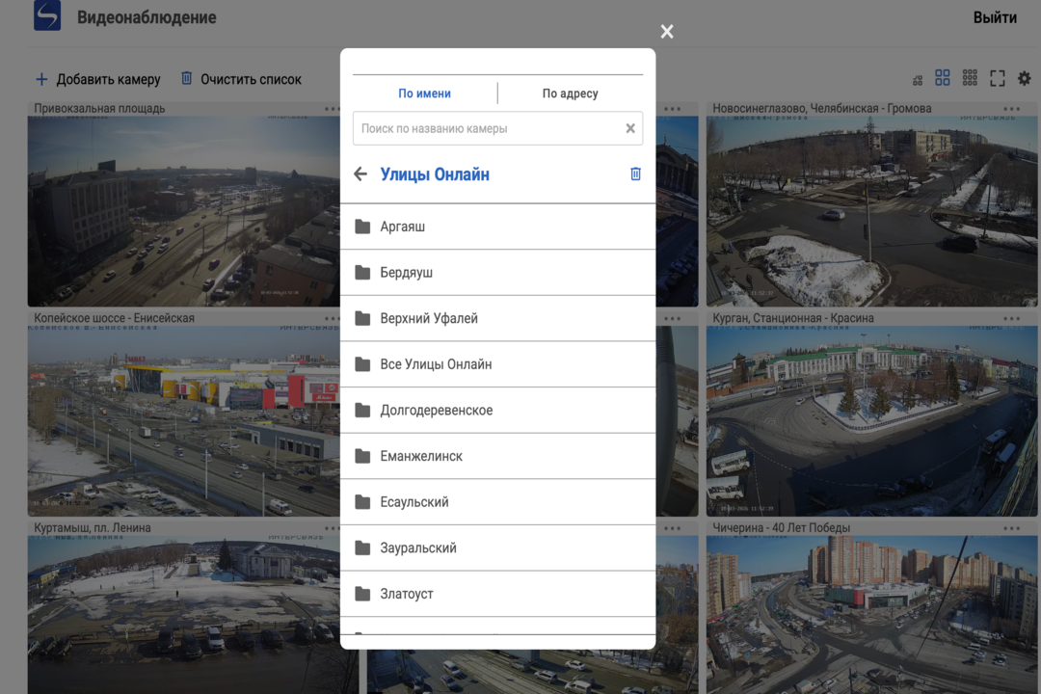Open the Зауральский folder
The height and width of the screenshot is (694, 1041).
coord(498,547)
